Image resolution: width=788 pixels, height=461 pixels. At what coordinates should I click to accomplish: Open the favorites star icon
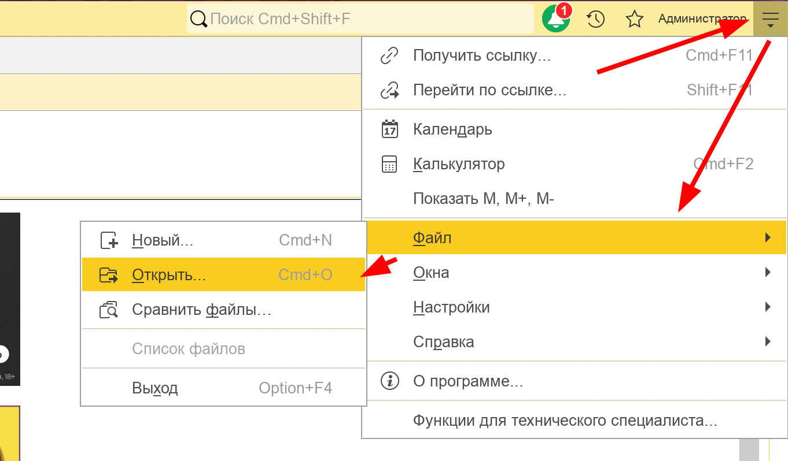click(635, 19)
